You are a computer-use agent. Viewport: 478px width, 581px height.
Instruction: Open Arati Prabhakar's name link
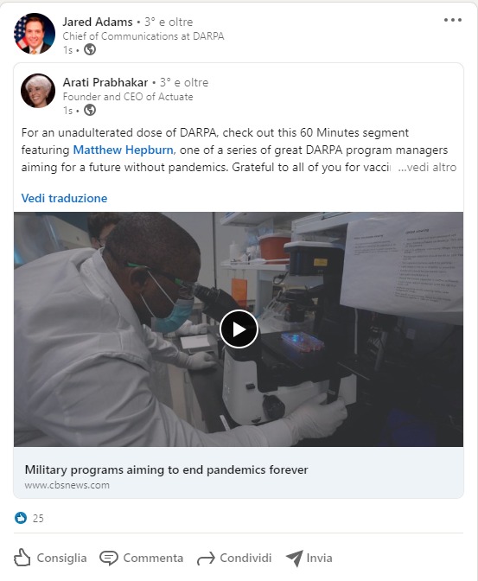(105, 82)
